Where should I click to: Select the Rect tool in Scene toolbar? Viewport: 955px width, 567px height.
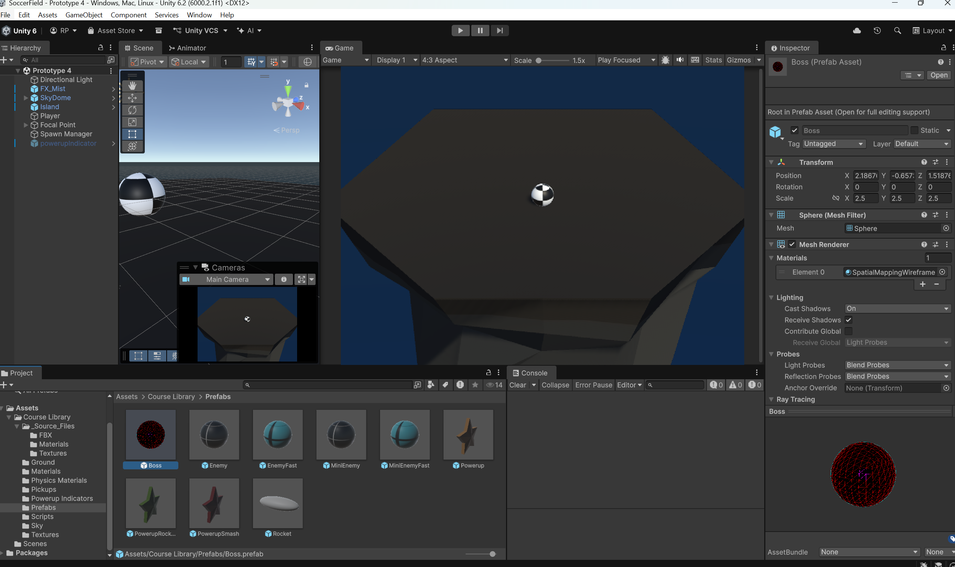click(132, 134)
